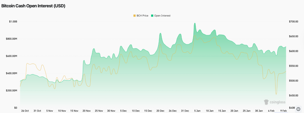This screenshot has height=113, width=304.
Task: Select the $550.00 right axis label
Action: 294,66
